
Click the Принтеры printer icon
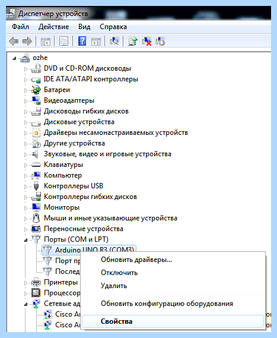(36, 282)
